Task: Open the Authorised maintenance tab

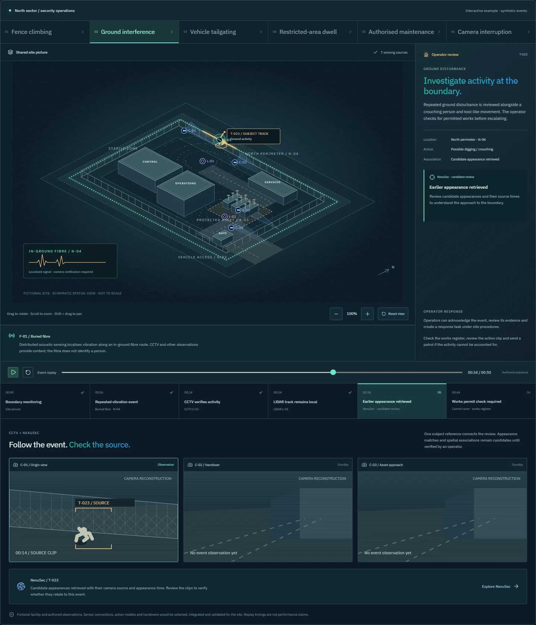Action: tap(402, 32)
